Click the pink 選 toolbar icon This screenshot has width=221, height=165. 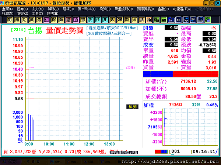[46, 20]
